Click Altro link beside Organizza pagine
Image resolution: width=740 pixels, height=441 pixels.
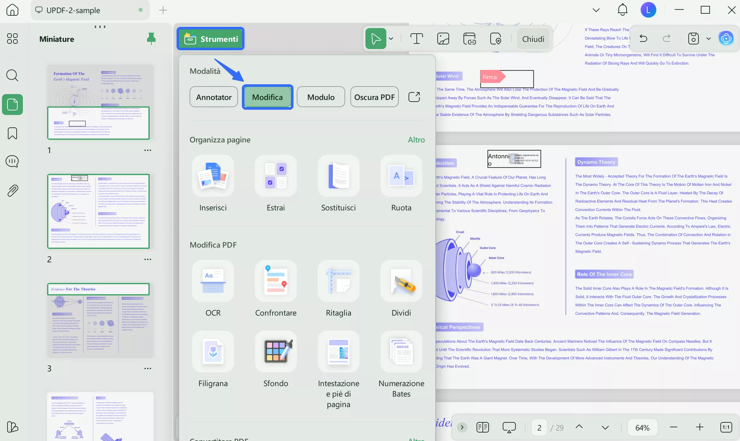coord(416,140)
